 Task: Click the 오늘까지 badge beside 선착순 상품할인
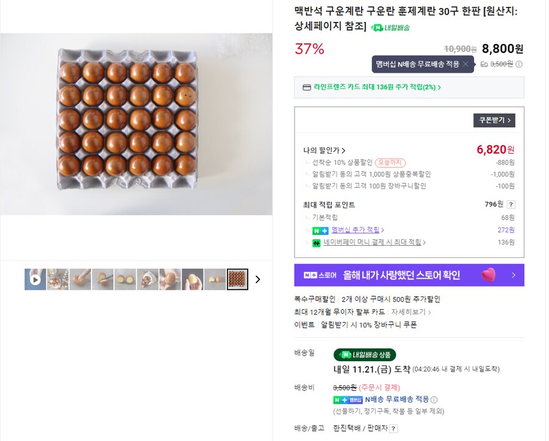391,162
